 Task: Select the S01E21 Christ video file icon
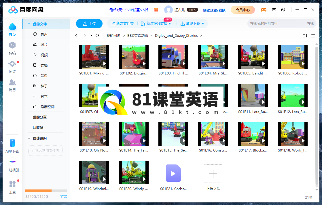tap(173, 173)
